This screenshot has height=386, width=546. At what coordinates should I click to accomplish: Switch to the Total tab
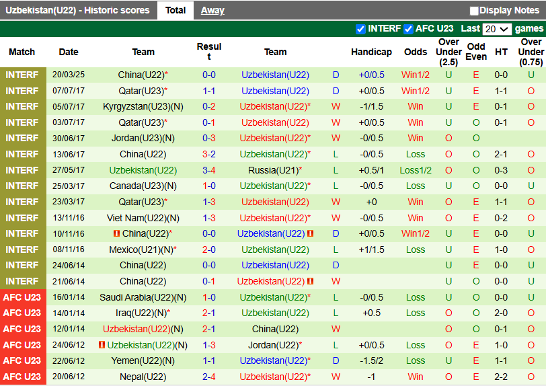pos(175,11)
